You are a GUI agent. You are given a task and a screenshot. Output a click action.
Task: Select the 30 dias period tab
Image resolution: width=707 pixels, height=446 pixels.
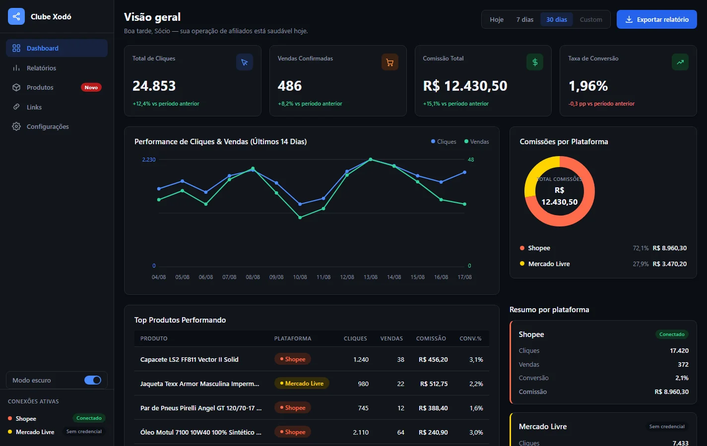pos(557,19)
